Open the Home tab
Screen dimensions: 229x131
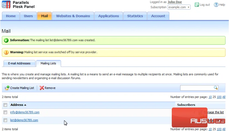[11, 16]
